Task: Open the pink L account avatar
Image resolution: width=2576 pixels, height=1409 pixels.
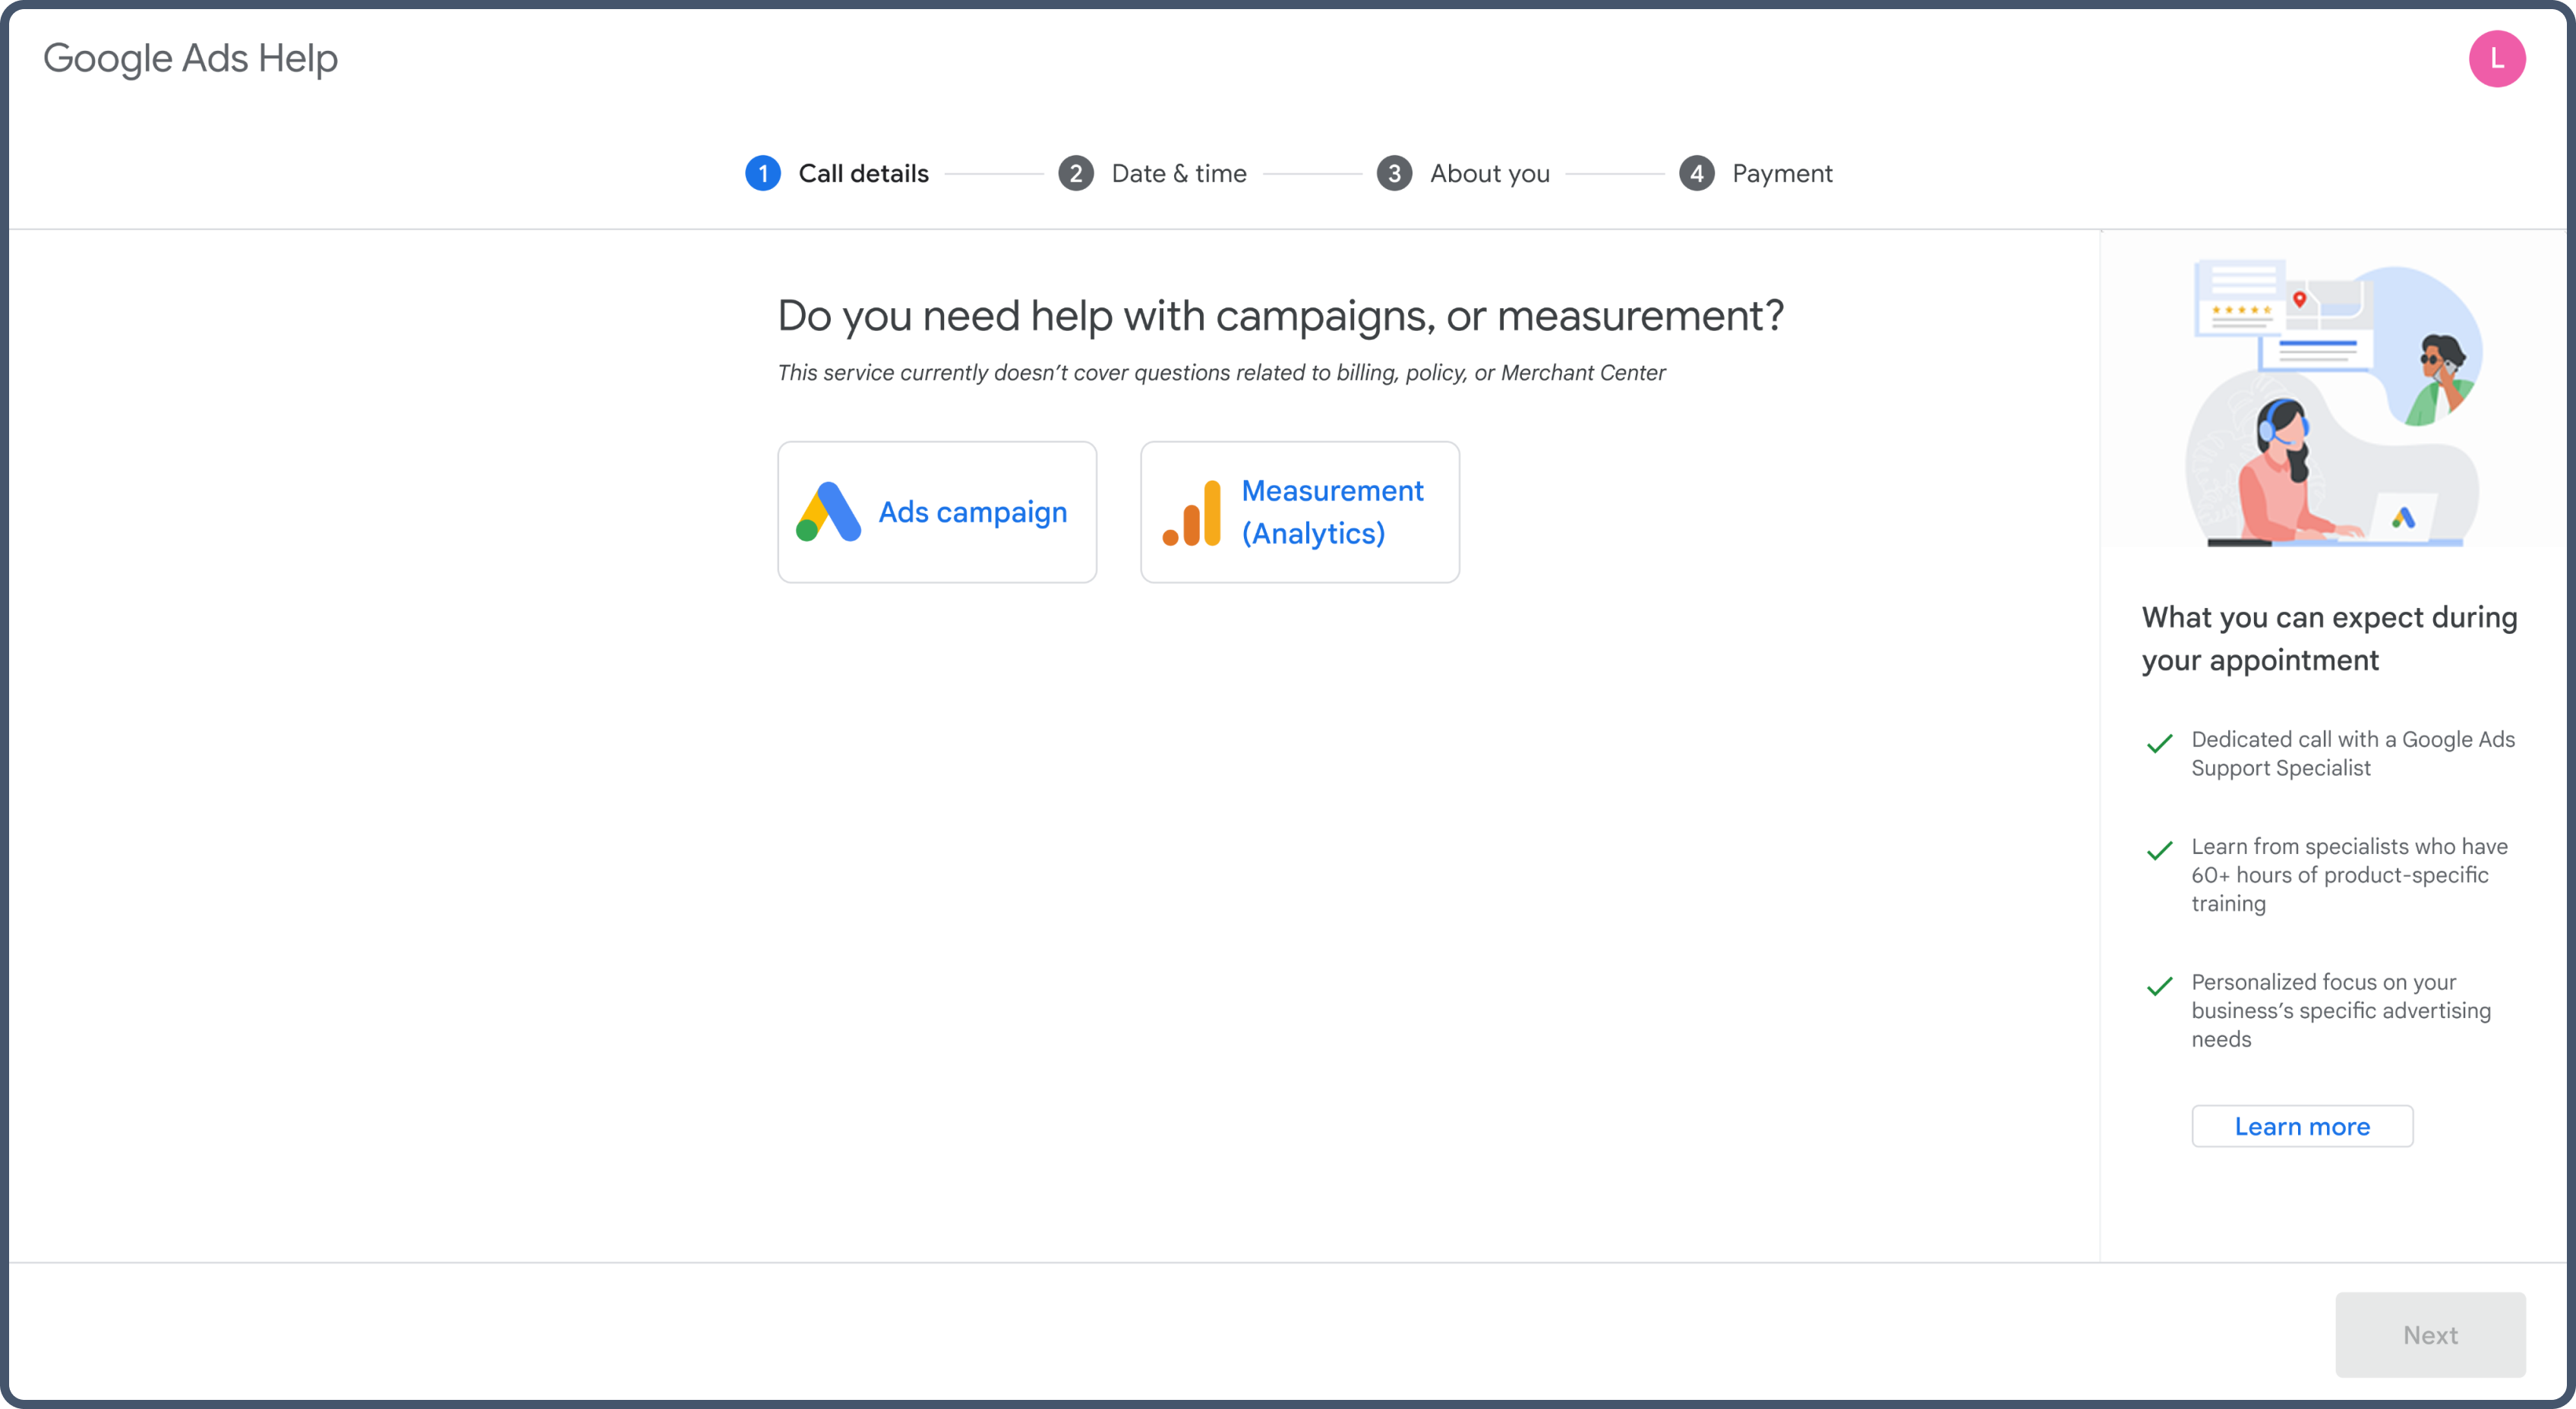Action: [2496, 59]
